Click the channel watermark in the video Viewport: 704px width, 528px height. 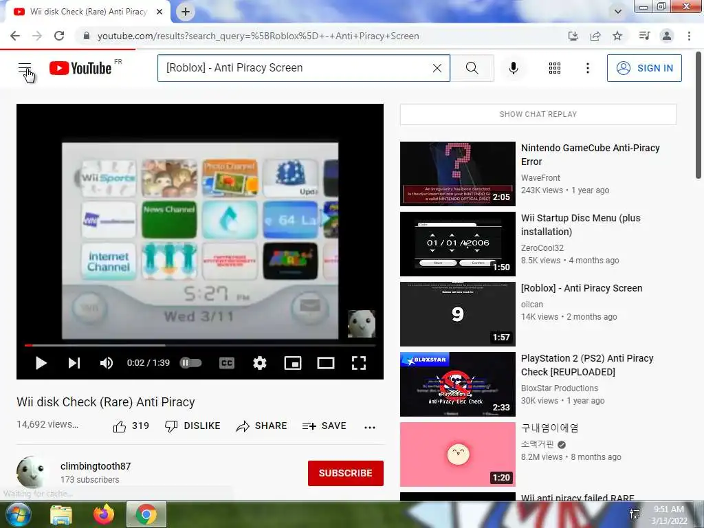click(362, 324)
